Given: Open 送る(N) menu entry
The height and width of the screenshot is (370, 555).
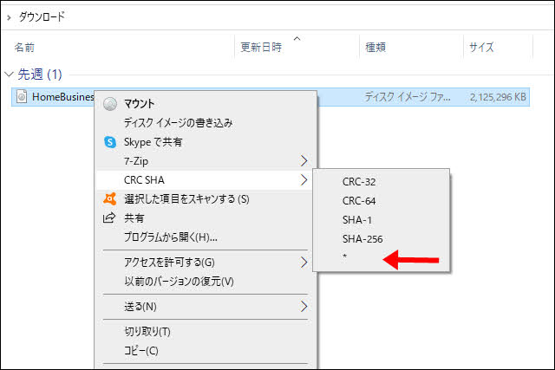Looking at the screenshot, I should [x=206, y=307].
